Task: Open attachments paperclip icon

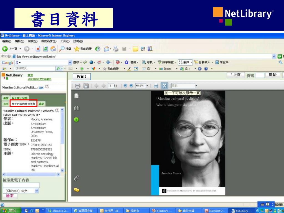Action: [77, 178]
